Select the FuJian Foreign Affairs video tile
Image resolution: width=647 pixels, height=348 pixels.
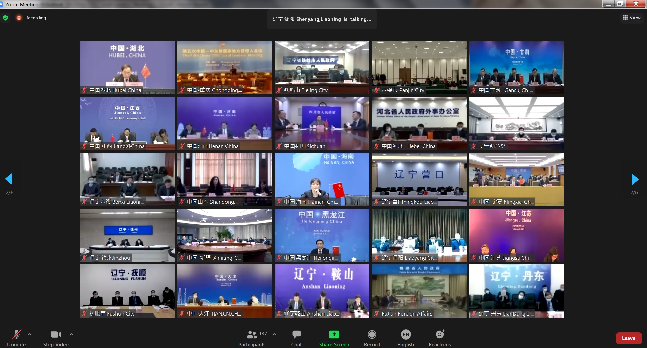pos(419,291)
